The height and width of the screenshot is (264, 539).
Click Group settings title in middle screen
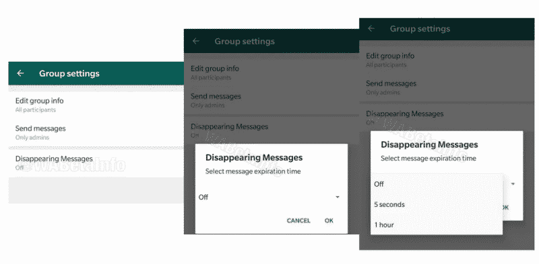(x=245, y=42)
